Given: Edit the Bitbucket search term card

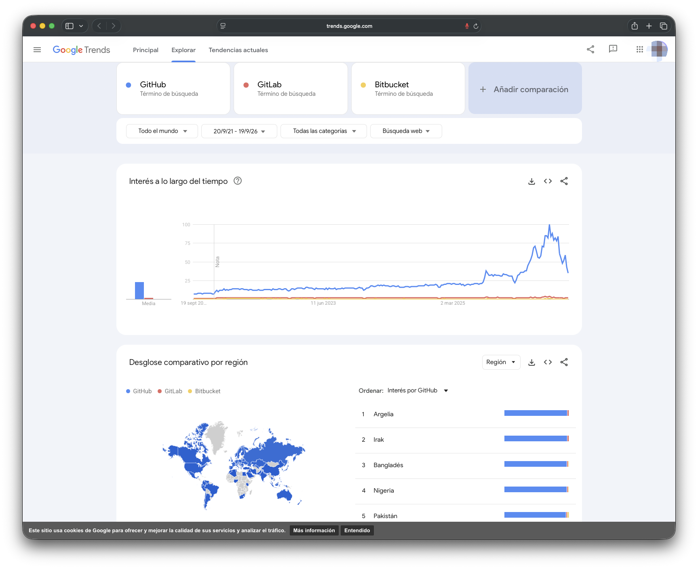Looking at the screenshot, I should click(x=408, y=89).
